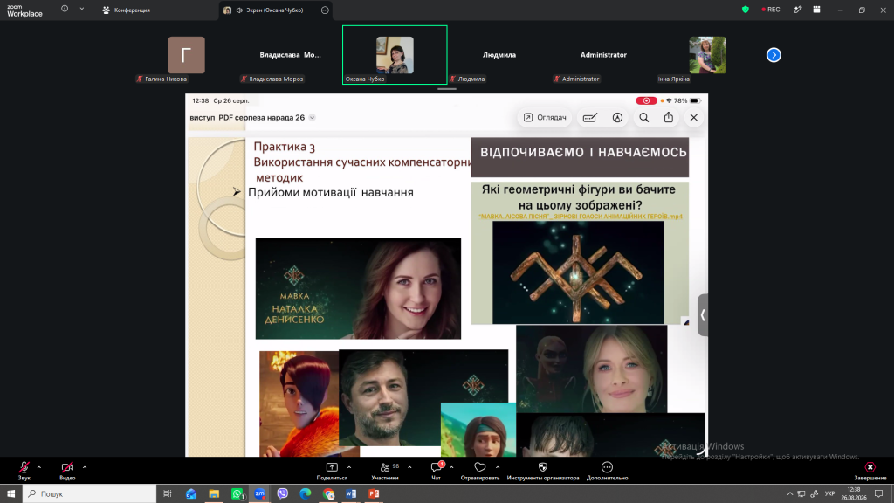Screen dimensions: 894x503
Task: Open WhatsApp from the taskbar
Action: (237, 493)
